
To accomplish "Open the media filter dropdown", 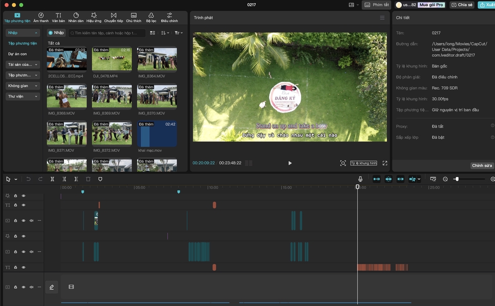I will click(179, 33).
